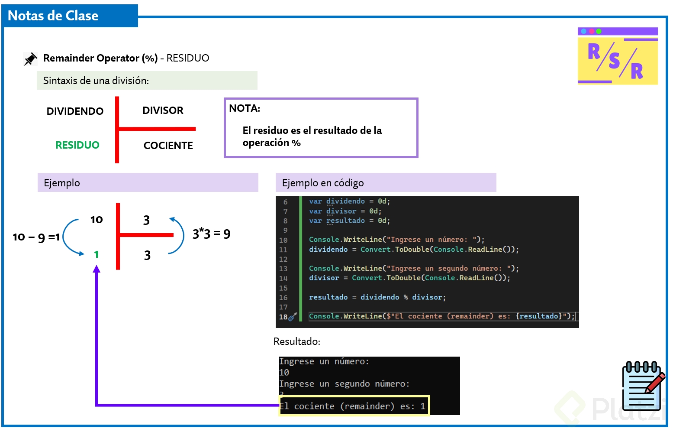Click the DIVIDENDO label

[x=75, y=111]
